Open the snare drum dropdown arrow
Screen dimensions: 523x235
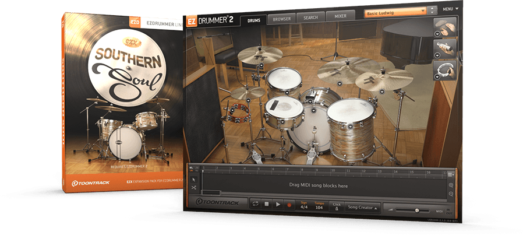(x=282, y=122)
